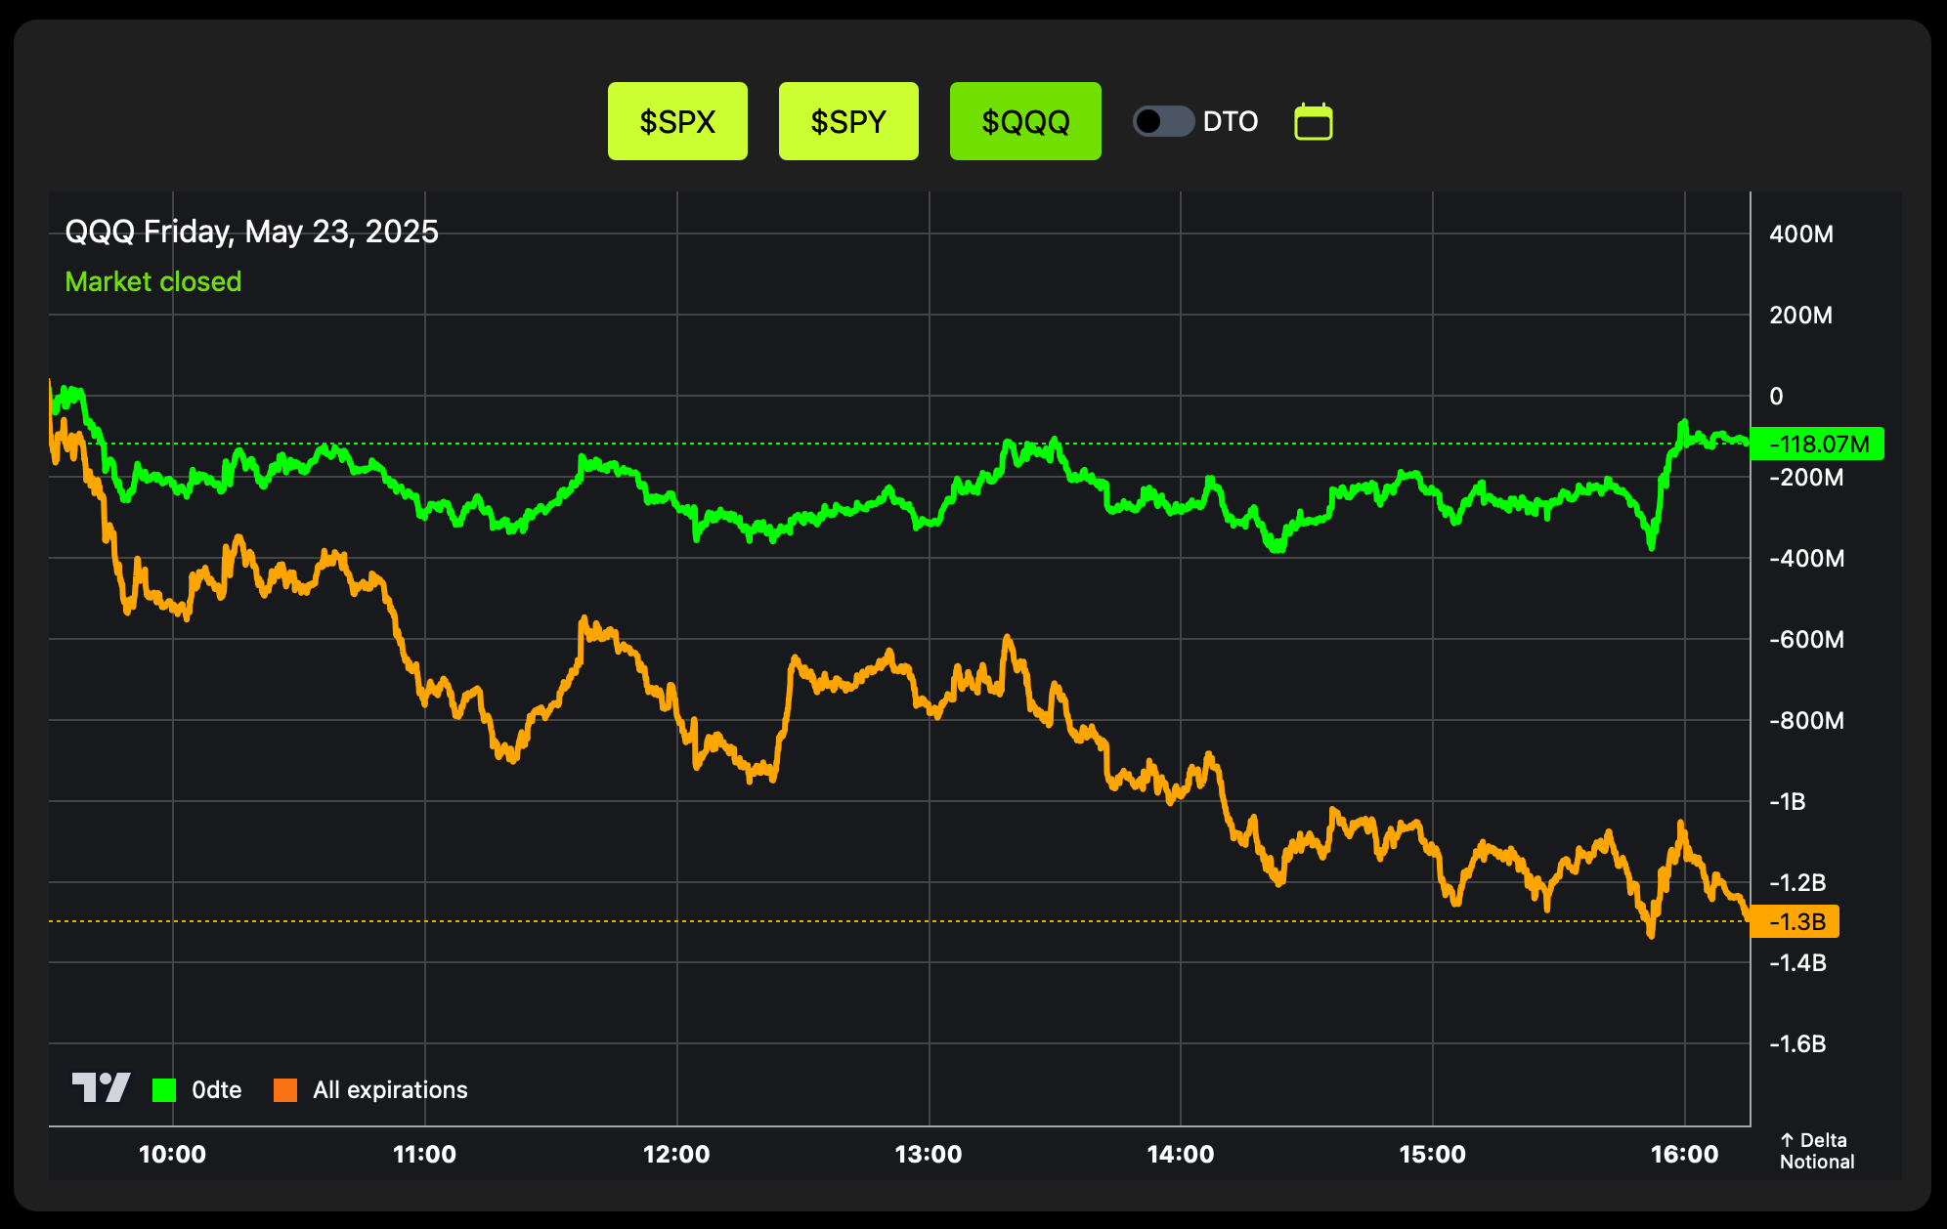Click the TradingView logo icon

[101, 1087]
